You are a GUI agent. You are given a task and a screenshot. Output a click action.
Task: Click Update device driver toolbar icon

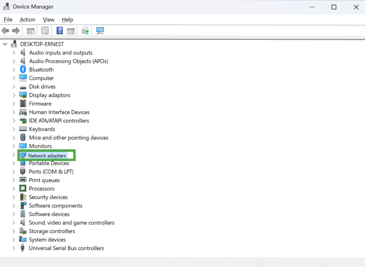(x=85, y=31)
